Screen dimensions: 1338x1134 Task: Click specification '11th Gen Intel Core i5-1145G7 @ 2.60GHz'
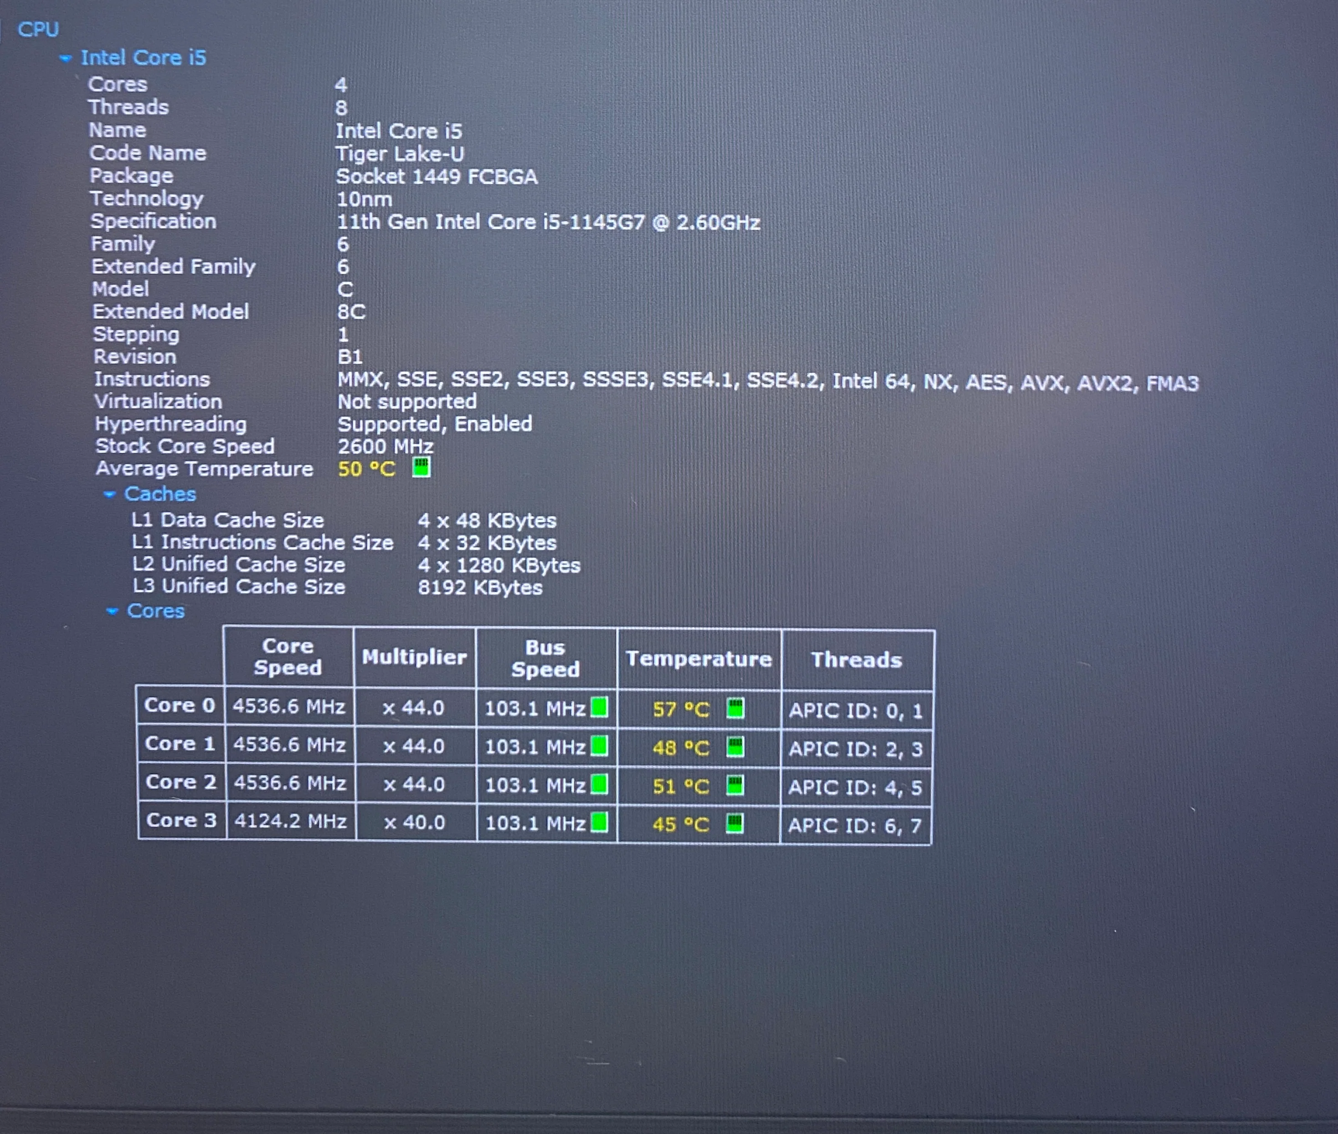[x=548, y=222]
